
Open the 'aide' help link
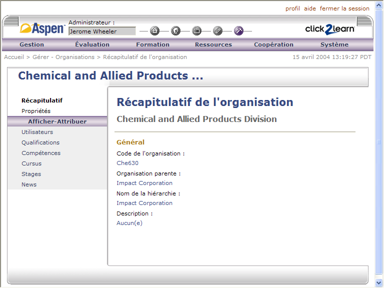(310, 8)
